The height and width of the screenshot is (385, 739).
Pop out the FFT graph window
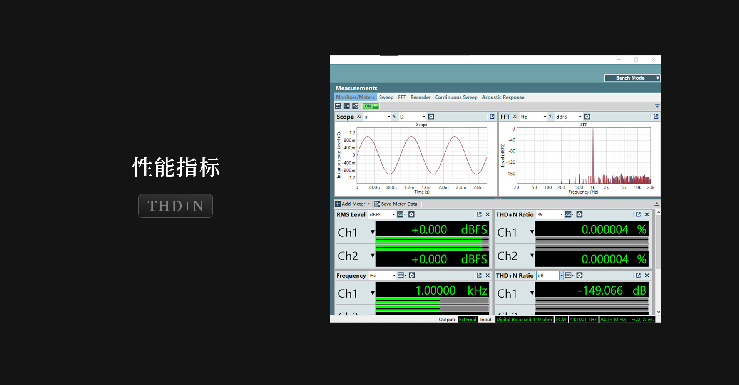click(x=656, y=117)
